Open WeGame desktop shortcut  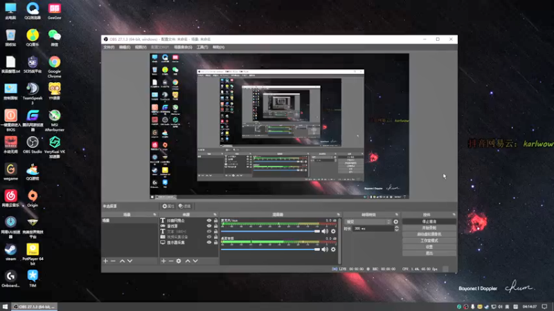pyautogui.click(x=10, y=171)
